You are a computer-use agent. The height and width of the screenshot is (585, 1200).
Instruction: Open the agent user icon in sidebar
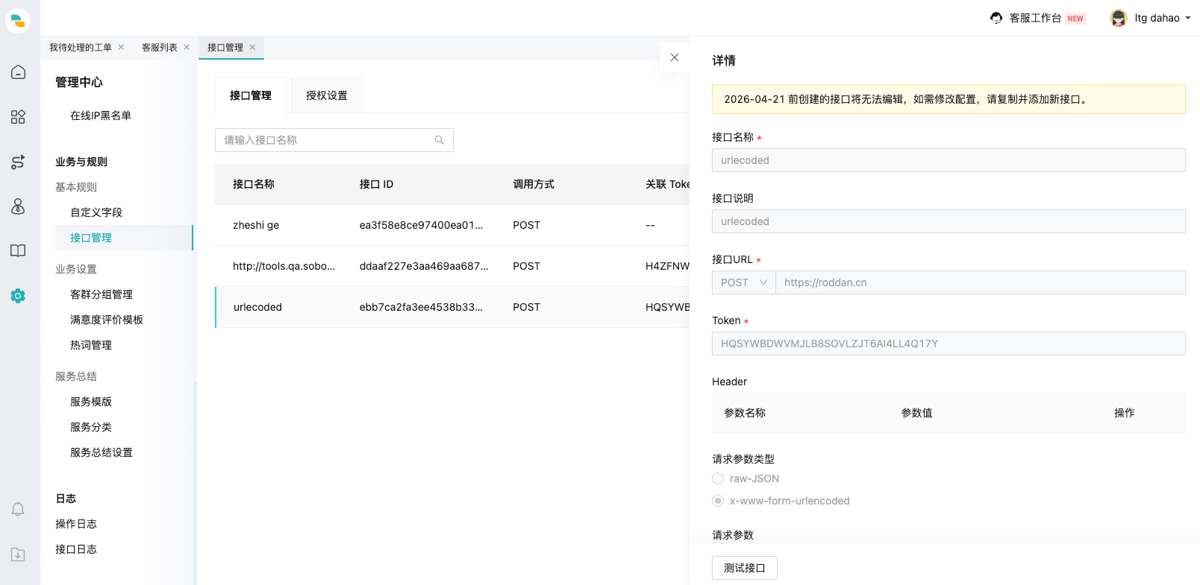coord(18,206)
